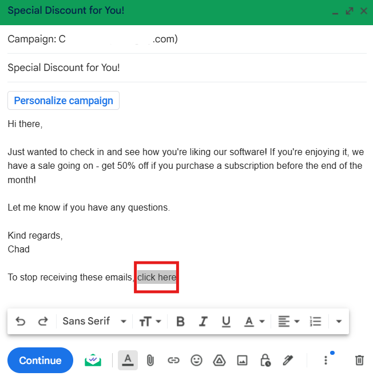Open the text color picker
The height and width of the screenshot is (376, 373).
coord(253,321)
